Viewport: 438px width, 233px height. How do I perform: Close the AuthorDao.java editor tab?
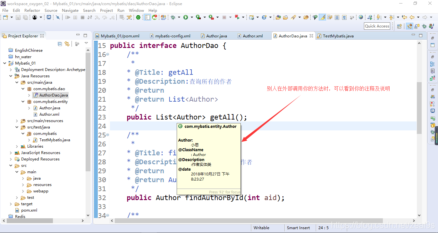click(311, 36)
